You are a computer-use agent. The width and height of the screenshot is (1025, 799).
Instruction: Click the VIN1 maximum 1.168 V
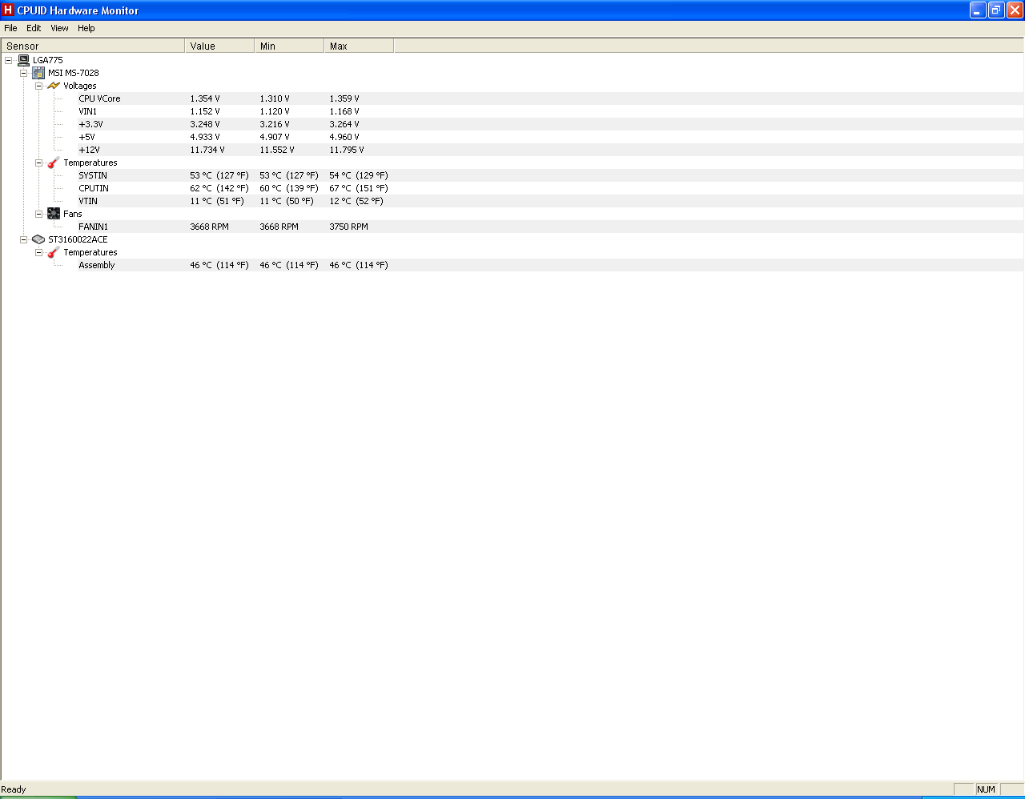tap(344, 111)
